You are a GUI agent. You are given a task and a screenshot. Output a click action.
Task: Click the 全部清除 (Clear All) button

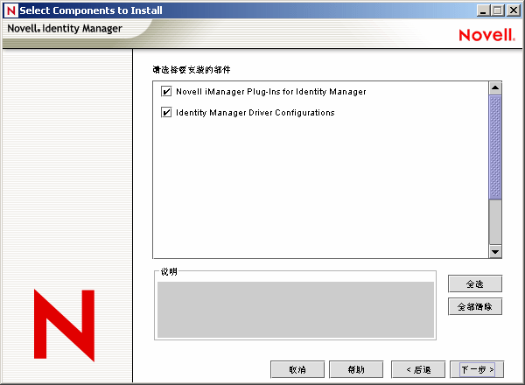coord(475,306)
